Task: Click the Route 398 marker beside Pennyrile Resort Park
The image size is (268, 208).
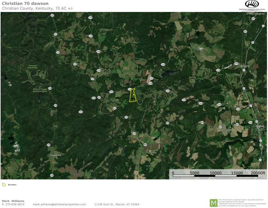Action: tap(50, 88)
